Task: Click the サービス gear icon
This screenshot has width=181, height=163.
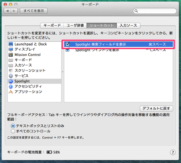Action: (11, 76)
